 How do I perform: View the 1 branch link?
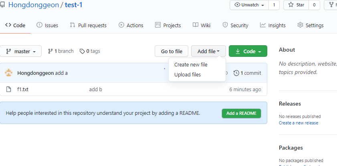(61, 51)
